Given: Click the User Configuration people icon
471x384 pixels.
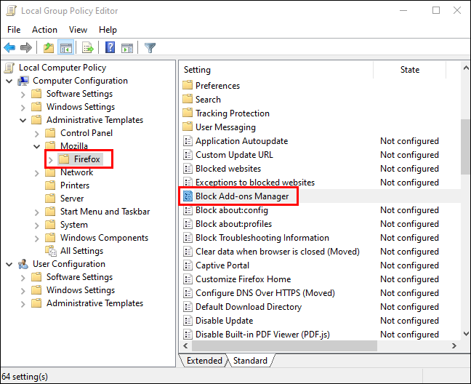Looking at the screenshot, I should point(23,264).
